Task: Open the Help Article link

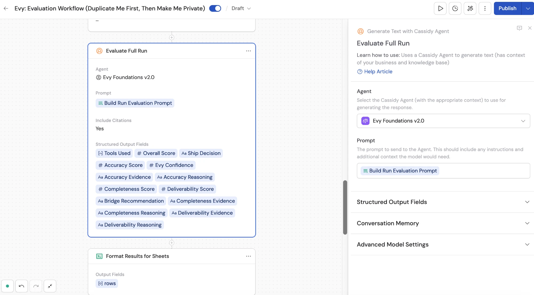Action: point(378,72)
